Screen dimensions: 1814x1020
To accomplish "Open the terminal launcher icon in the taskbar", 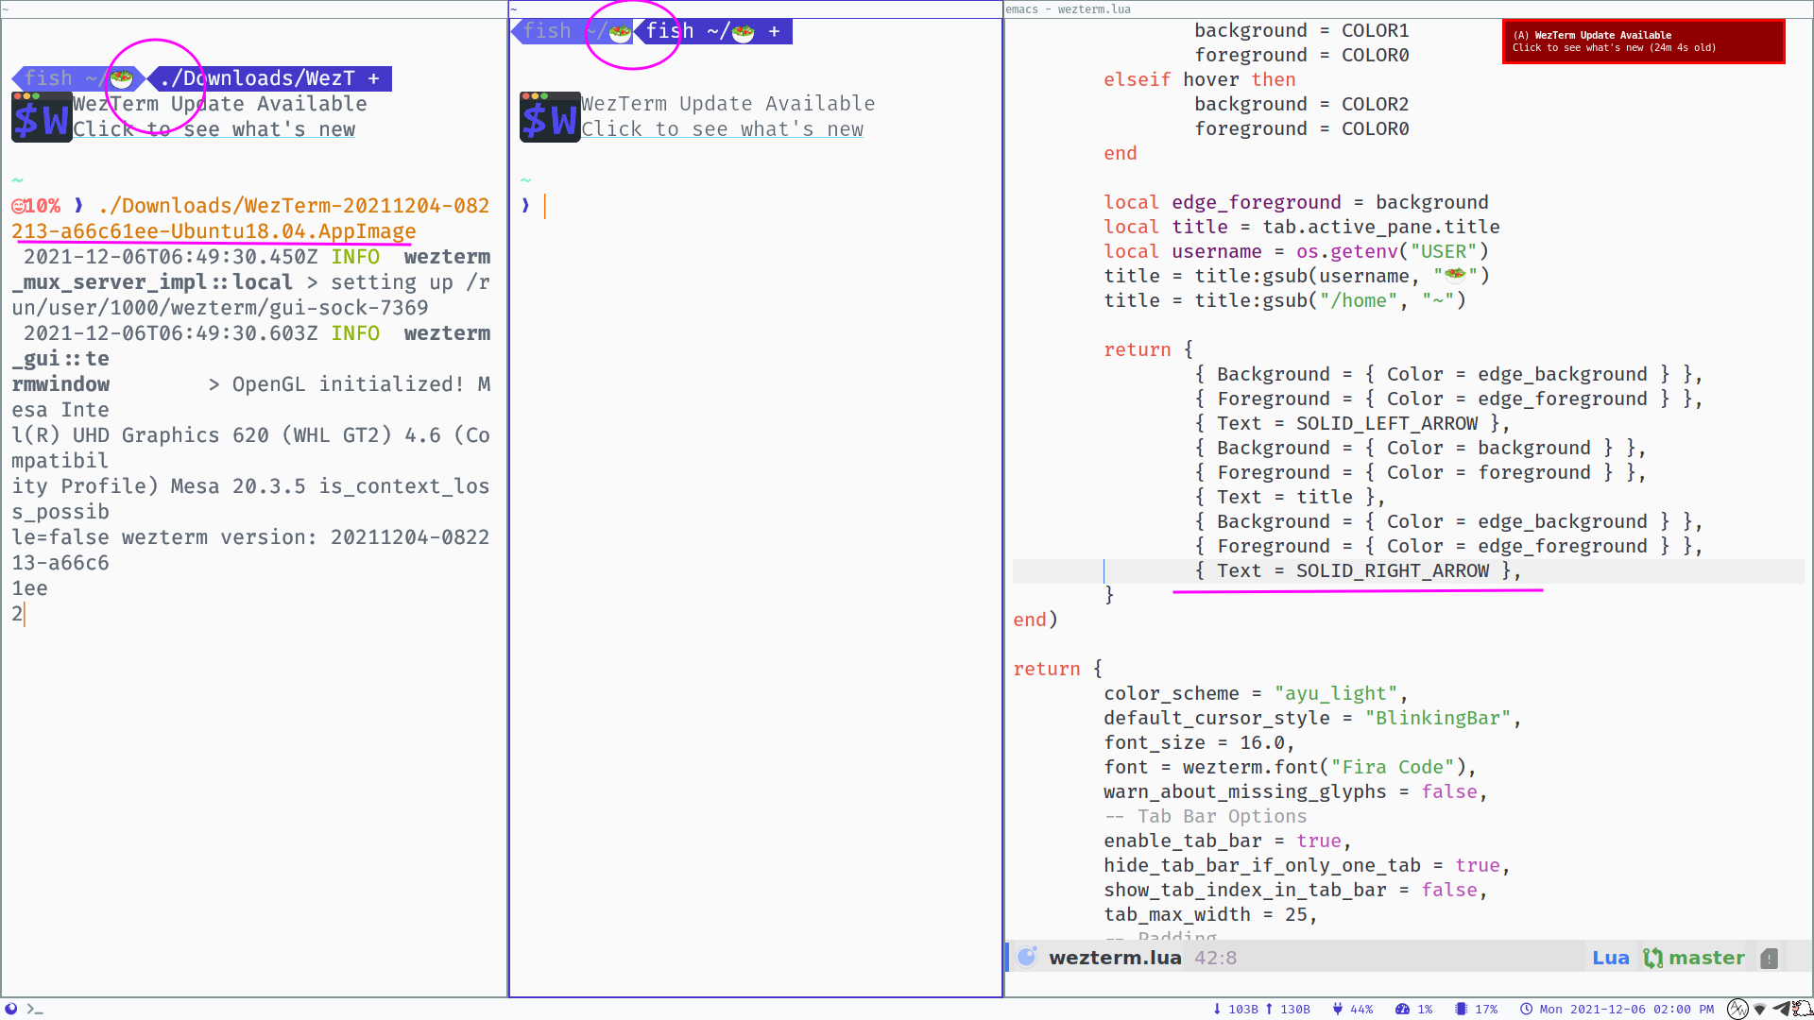I will [33, 1009].
